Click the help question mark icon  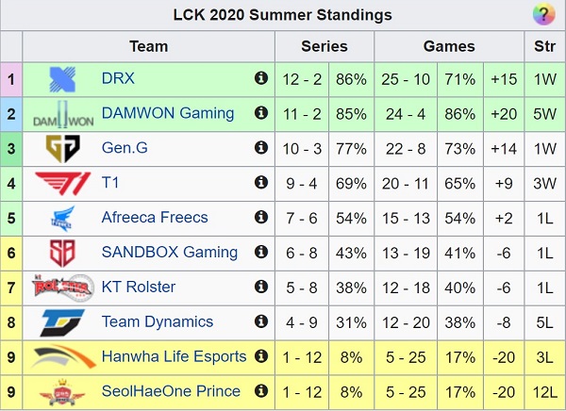click(542, 15)
